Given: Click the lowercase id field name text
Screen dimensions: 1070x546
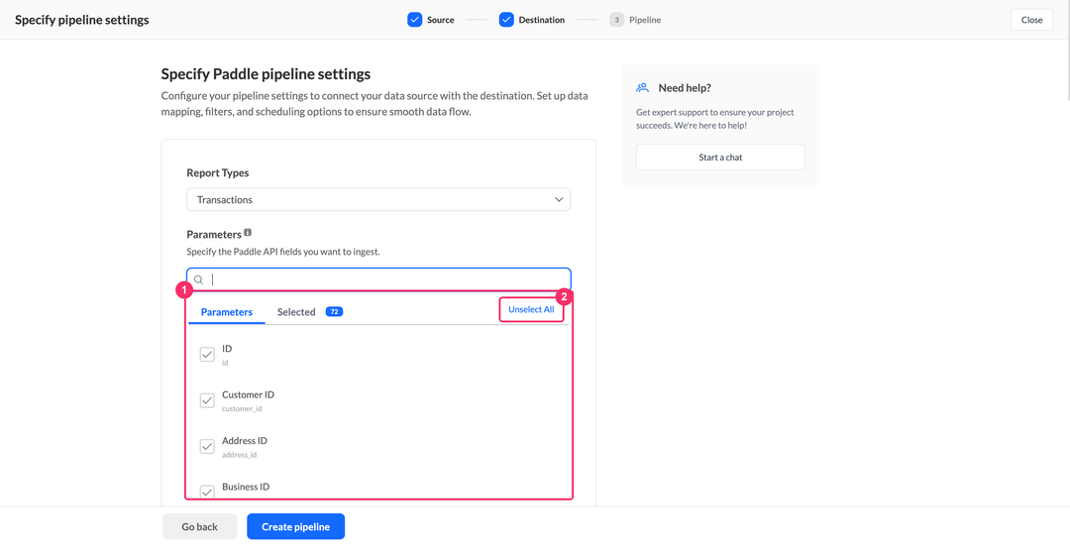Looking at the screenshot, I should pos(225,363).
